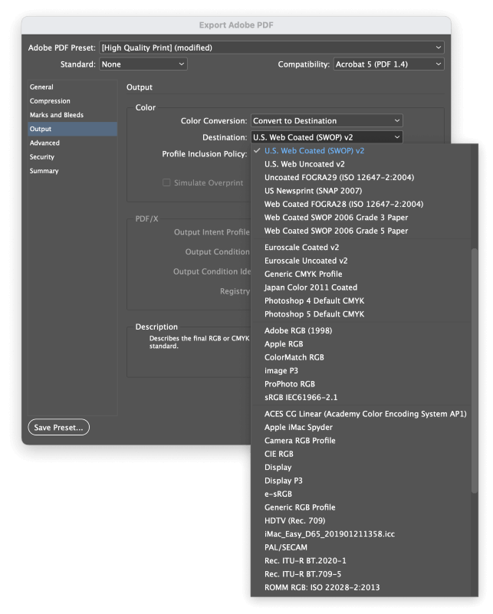
Task: Click the Save Preset button
Action: point(58,427)
